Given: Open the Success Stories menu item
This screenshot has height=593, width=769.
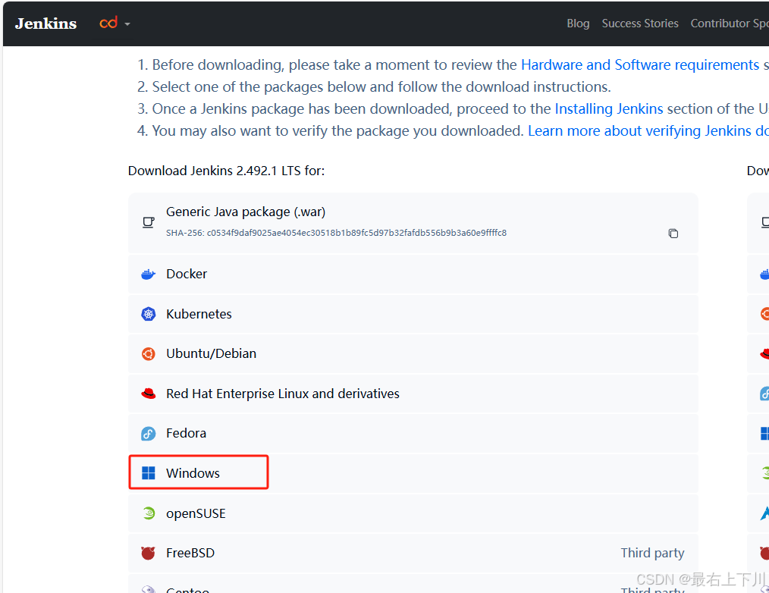Looking at the screenshot, I should (x=640, y=24).
